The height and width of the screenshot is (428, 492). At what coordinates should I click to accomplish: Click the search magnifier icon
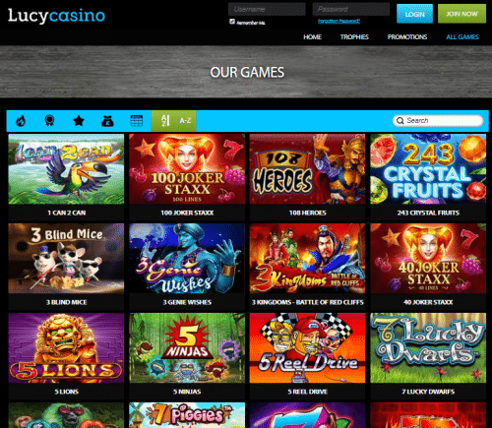click(x=400, y=121)
